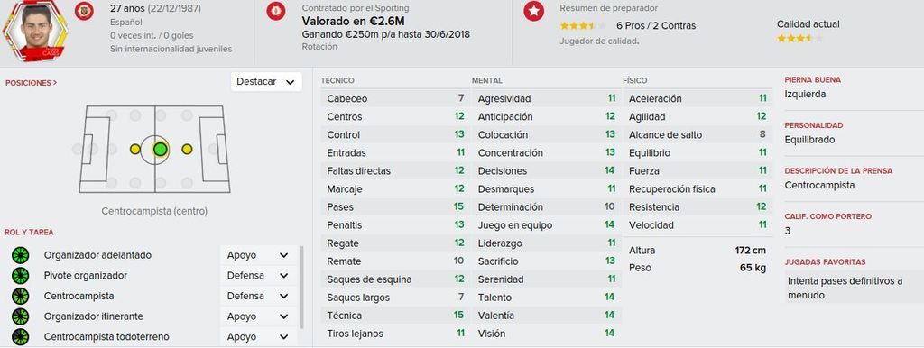The height and width of the screenshot is (348, 924).
Task: Click the Pivote organizador role suitability icon
Action: click(x=20, y=276)
